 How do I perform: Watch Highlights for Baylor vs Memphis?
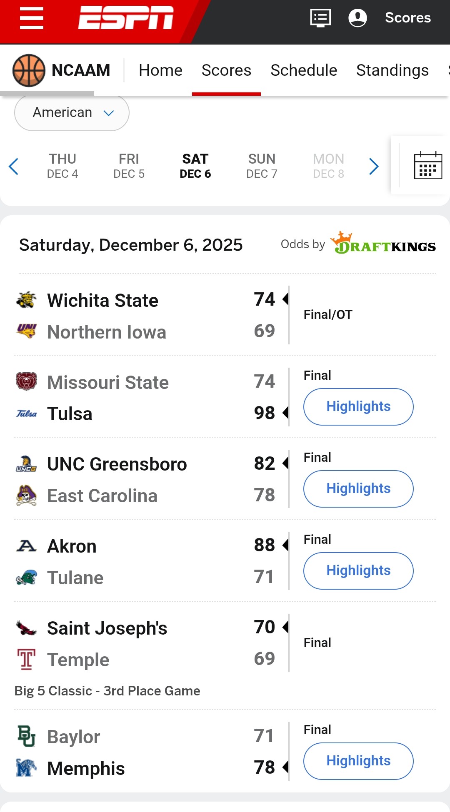tap(358, 761)
